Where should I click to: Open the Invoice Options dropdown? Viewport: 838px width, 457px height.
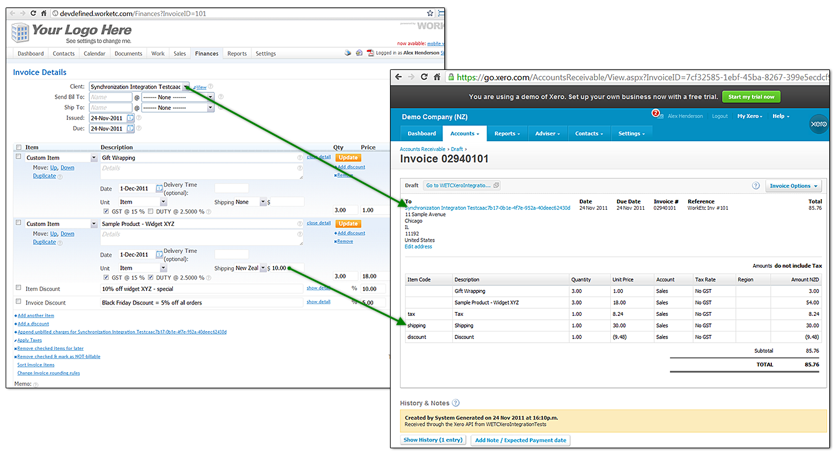tap(793, 186)
